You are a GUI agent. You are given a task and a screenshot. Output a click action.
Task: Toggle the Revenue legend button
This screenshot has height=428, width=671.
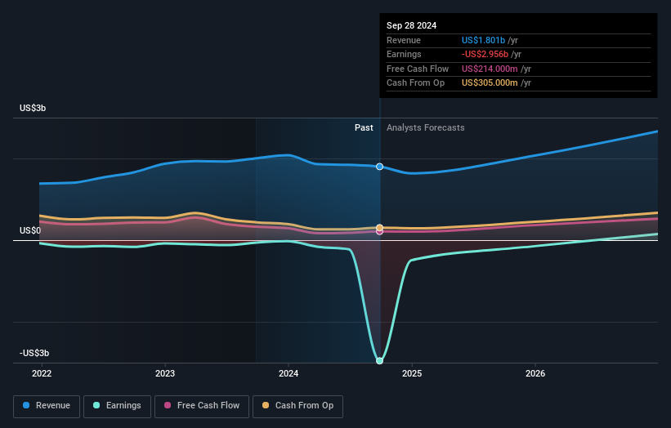[x=47, y=406]
